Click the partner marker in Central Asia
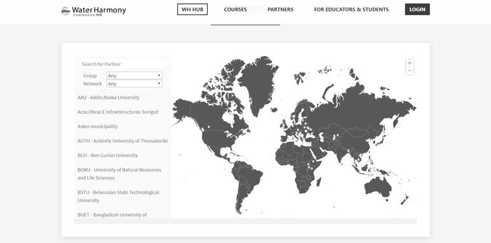 click(337, 135)
